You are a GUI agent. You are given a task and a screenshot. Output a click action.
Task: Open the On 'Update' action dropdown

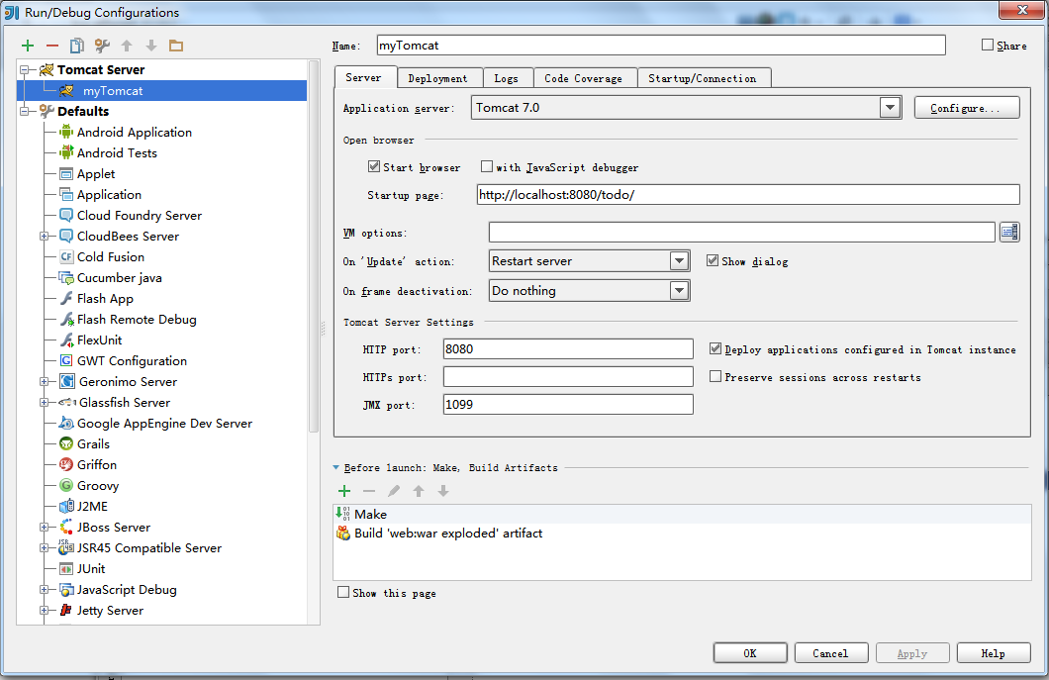click(679, 261)
